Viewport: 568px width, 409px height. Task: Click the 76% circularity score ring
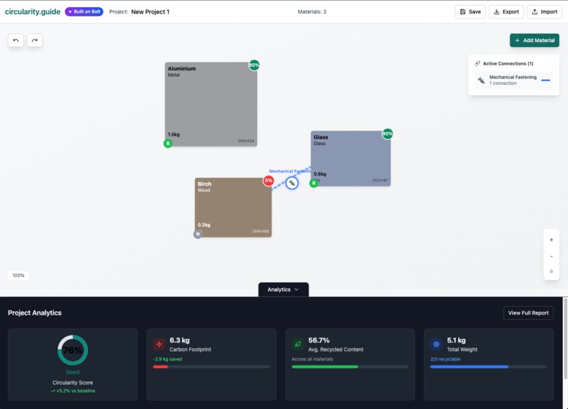point(72,350)
